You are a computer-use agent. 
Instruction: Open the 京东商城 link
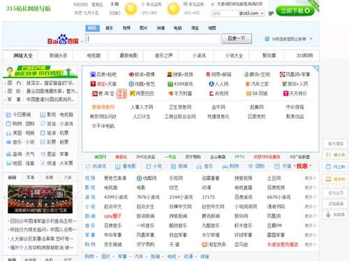113,244
